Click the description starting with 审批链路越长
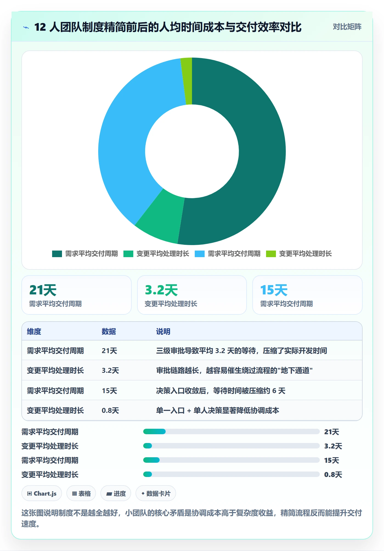The width and height of the screenshot is (384, 551). point(234,371)
